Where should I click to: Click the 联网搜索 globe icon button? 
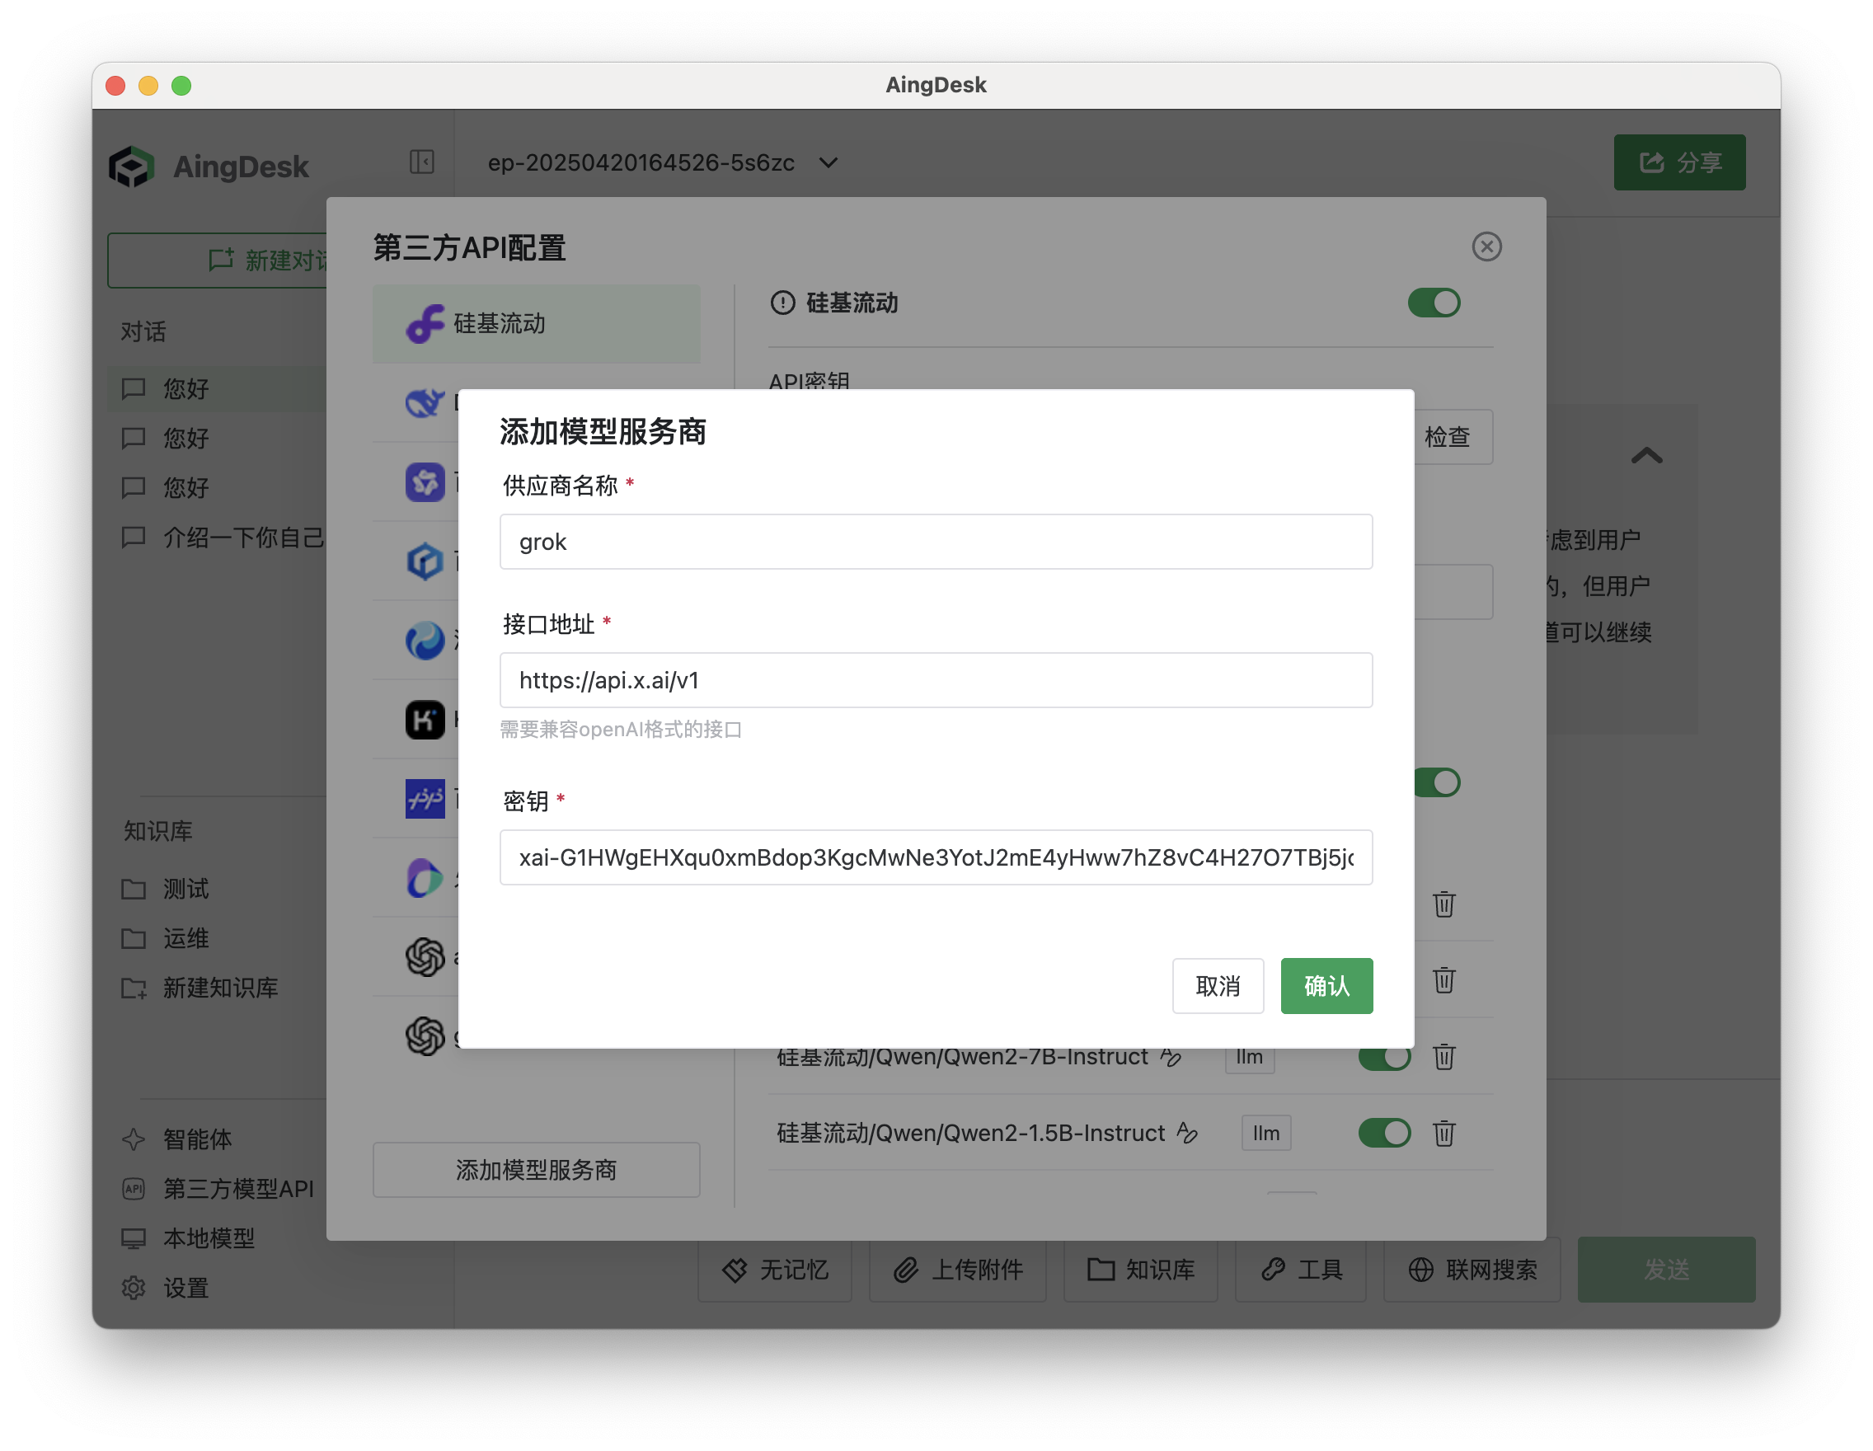click(x=1472, y=1269)
